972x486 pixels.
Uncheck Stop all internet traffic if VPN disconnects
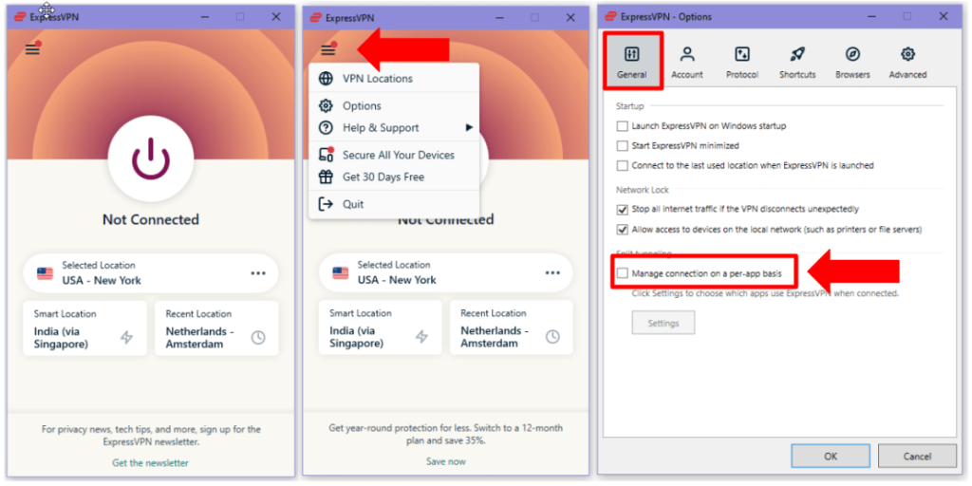pos(623,210)
